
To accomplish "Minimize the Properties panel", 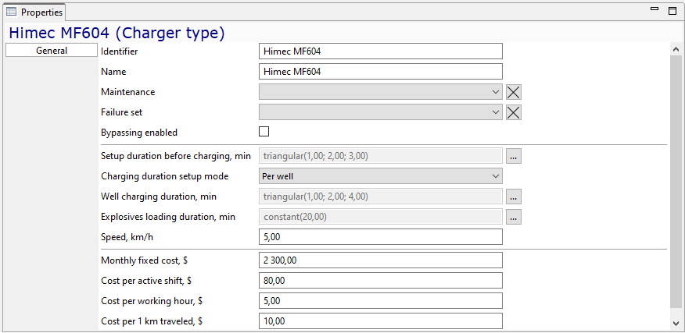I will pyautogui.click(x=655, y=9).
